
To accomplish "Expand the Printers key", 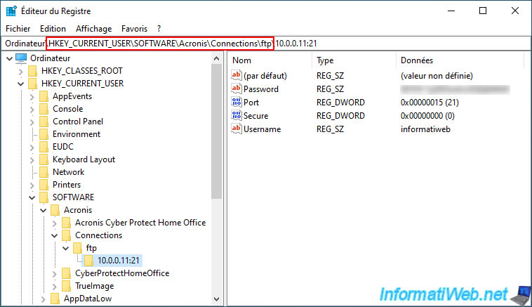I will tap(32, 185).
